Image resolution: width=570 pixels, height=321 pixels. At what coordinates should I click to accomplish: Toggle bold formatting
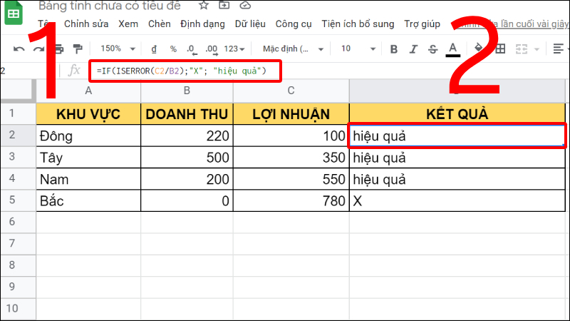pyautogui.click(x=395, y=49)
